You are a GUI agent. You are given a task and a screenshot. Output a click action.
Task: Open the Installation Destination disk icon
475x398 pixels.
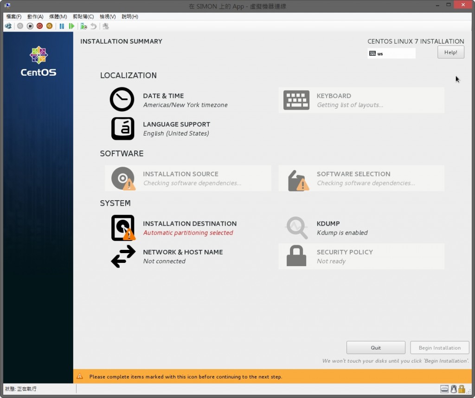123,228
